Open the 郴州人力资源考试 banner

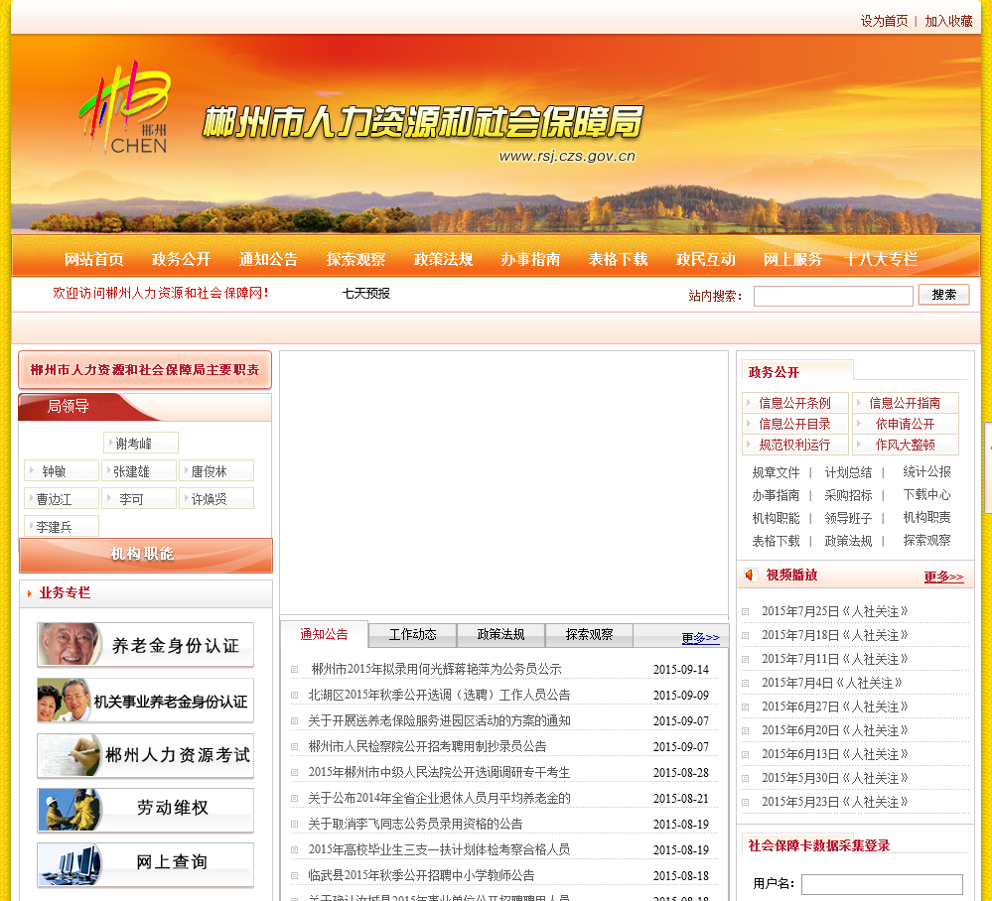(x=146, y=755)
